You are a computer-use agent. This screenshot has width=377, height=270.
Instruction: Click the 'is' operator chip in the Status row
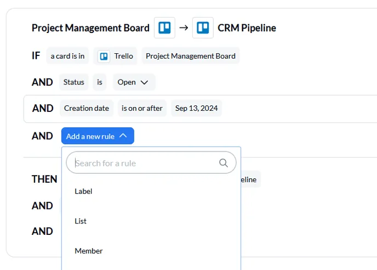pos(100,82)
